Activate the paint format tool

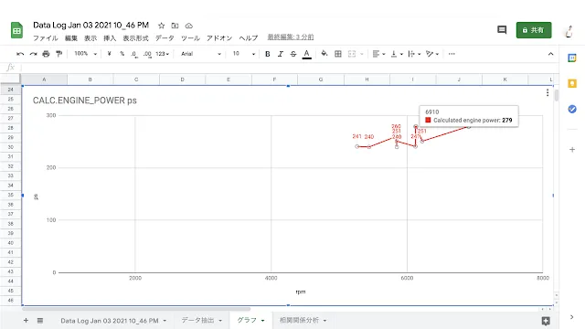click(58, 54)
